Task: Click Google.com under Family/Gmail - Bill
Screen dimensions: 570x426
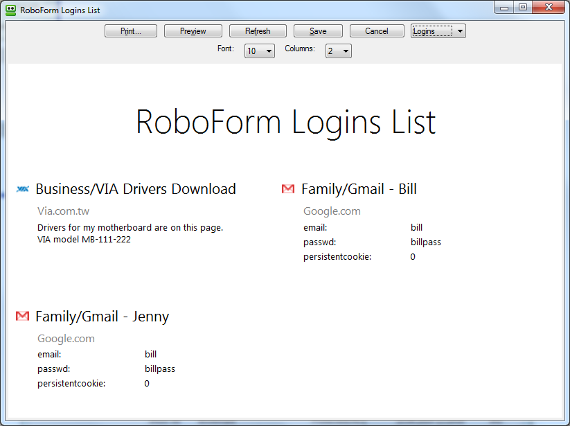Action: pos(332,211)
